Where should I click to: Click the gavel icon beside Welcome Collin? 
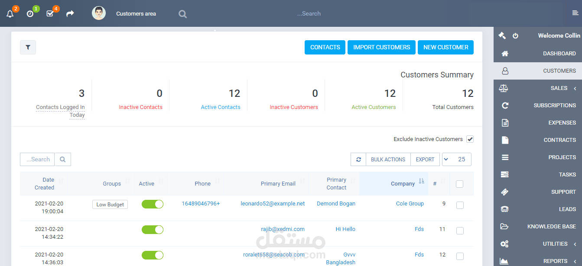(x=502, y=35)
